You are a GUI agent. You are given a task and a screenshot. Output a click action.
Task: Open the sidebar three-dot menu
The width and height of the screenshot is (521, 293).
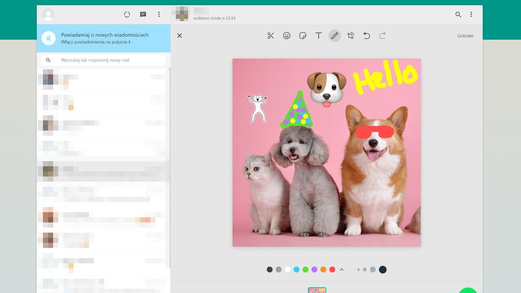159,14
